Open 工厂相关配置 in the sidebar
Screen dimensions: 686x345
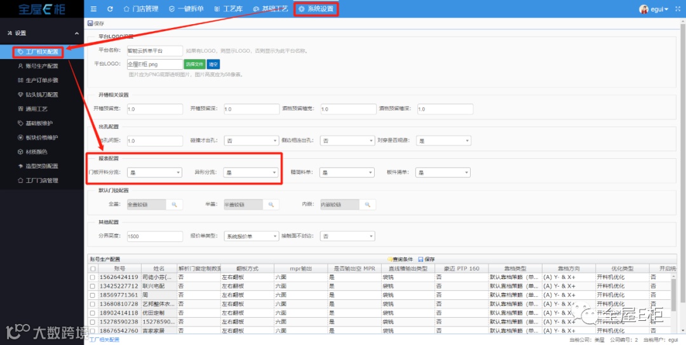41,52
